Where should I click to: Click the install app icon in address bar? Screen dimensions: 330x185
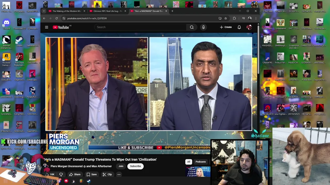click(220, 18)
